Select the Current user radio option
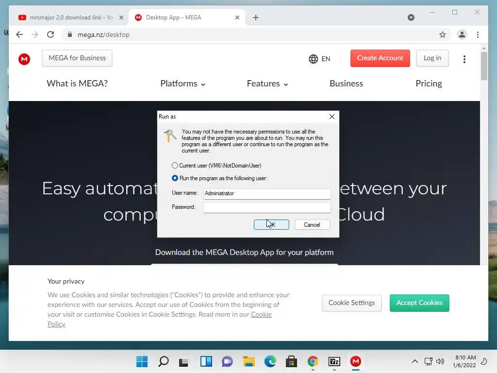The width and height of the screenshot is (497, 373). pos(175,166)
